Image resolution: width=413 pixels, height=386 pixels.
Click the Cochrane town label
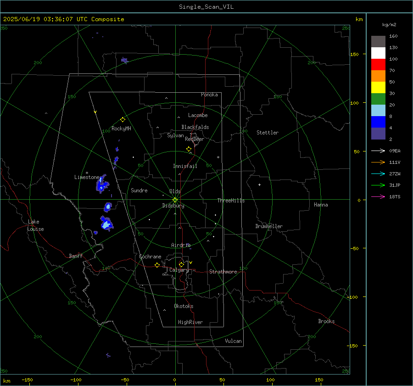coord(150,257)
